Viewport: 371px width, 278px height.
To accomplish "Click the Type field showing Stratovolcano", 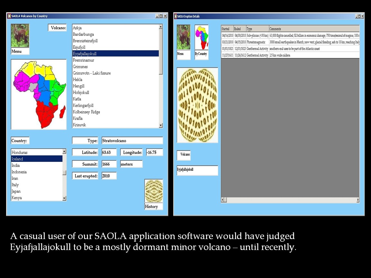I will pos(132,141).
